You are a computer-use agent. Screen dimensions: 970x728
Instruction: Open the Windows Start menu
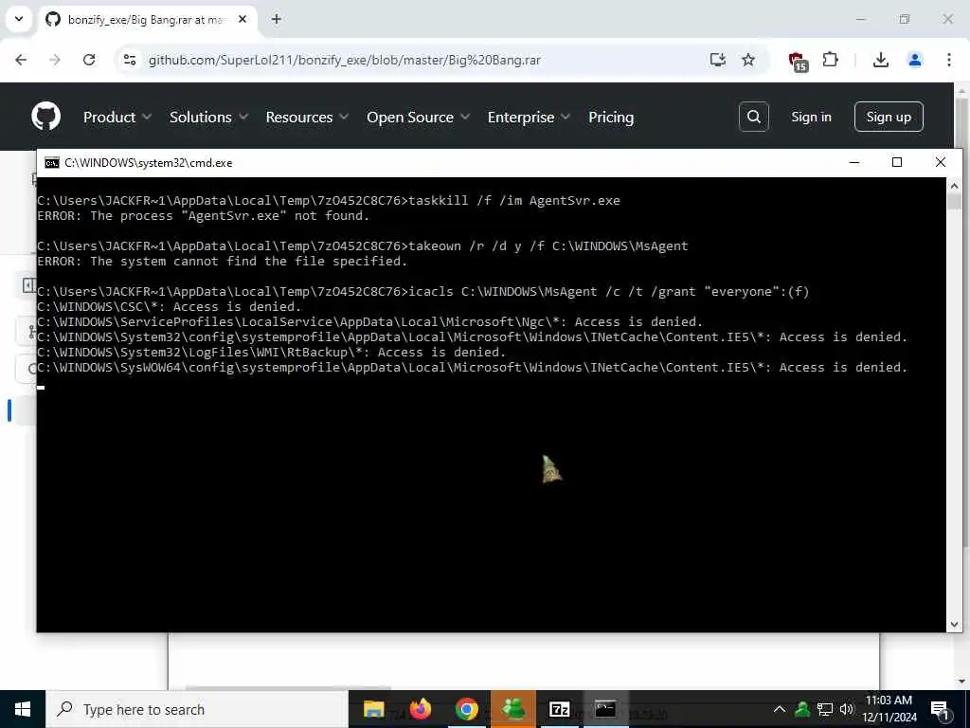tap(23, 709)
